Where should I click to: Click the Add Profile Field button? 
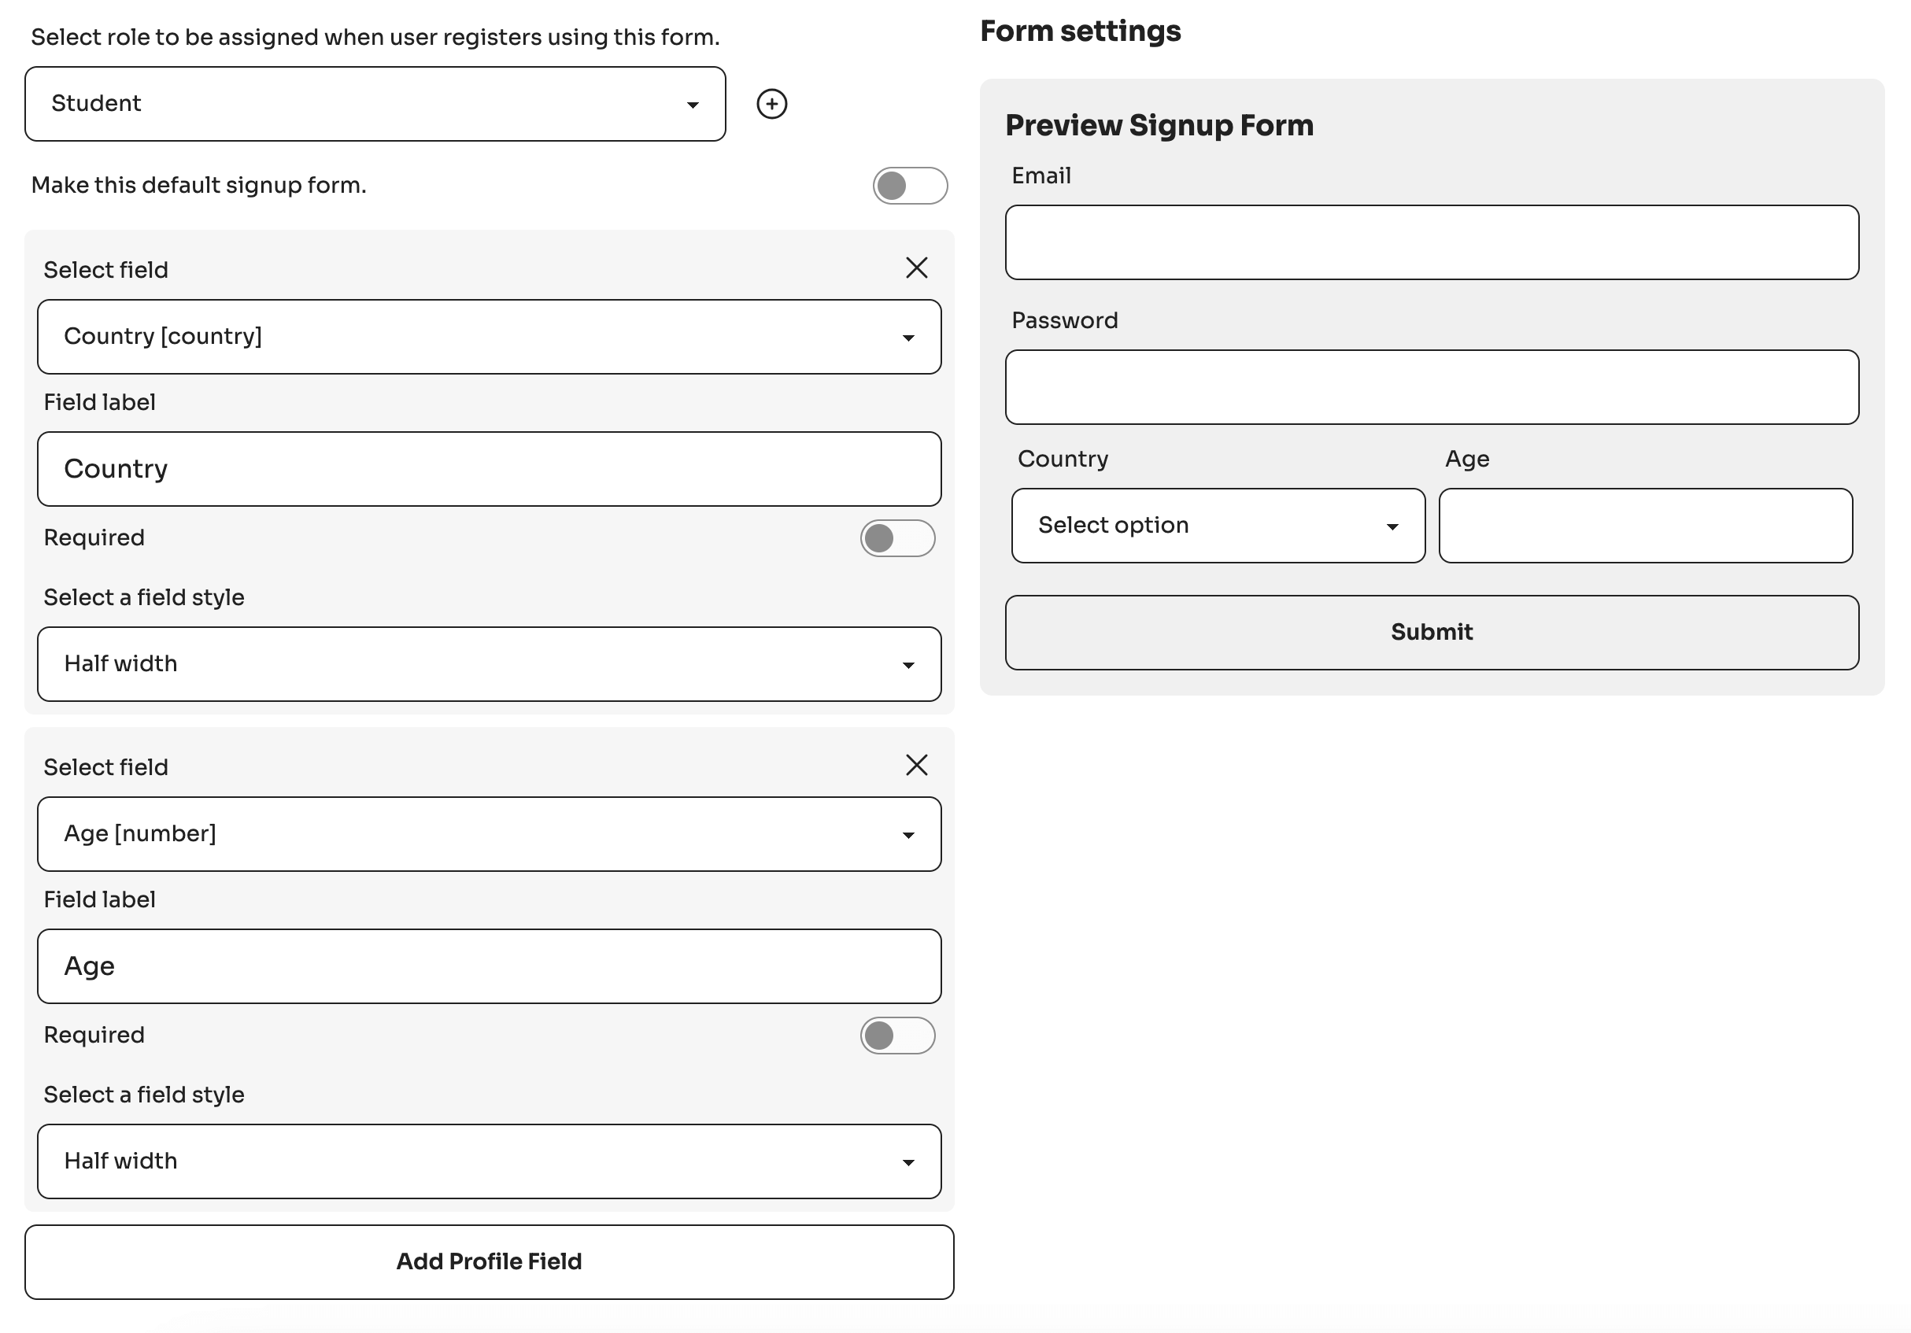point(490,1262)
